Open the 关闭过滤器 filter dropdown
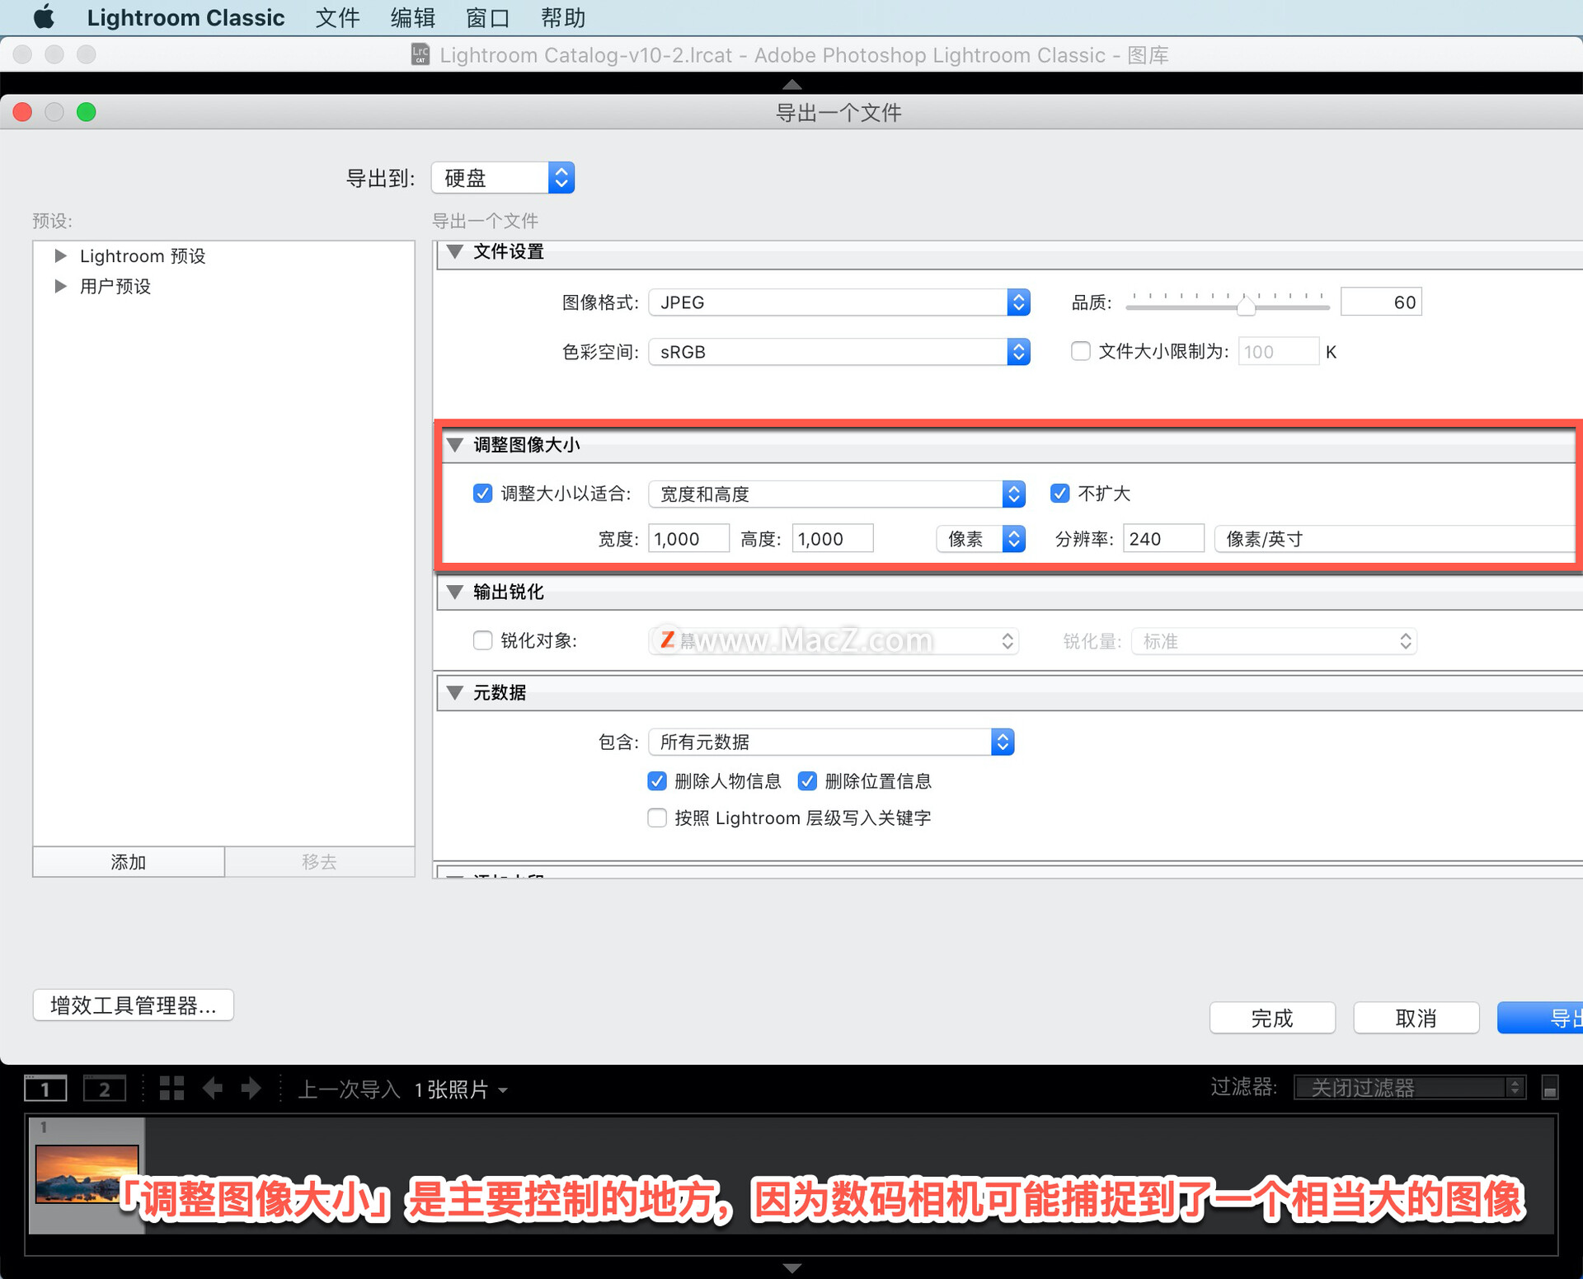The height and width of the screenshot is (1279, 1583). coord(1410,1088)
